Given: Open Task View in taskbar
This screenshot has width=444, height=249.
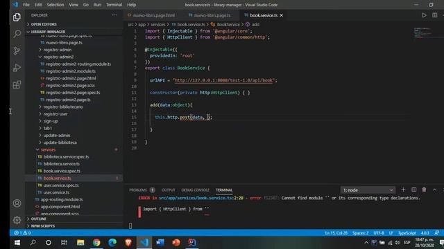Looking at the screenshot, I should [64, 243].
